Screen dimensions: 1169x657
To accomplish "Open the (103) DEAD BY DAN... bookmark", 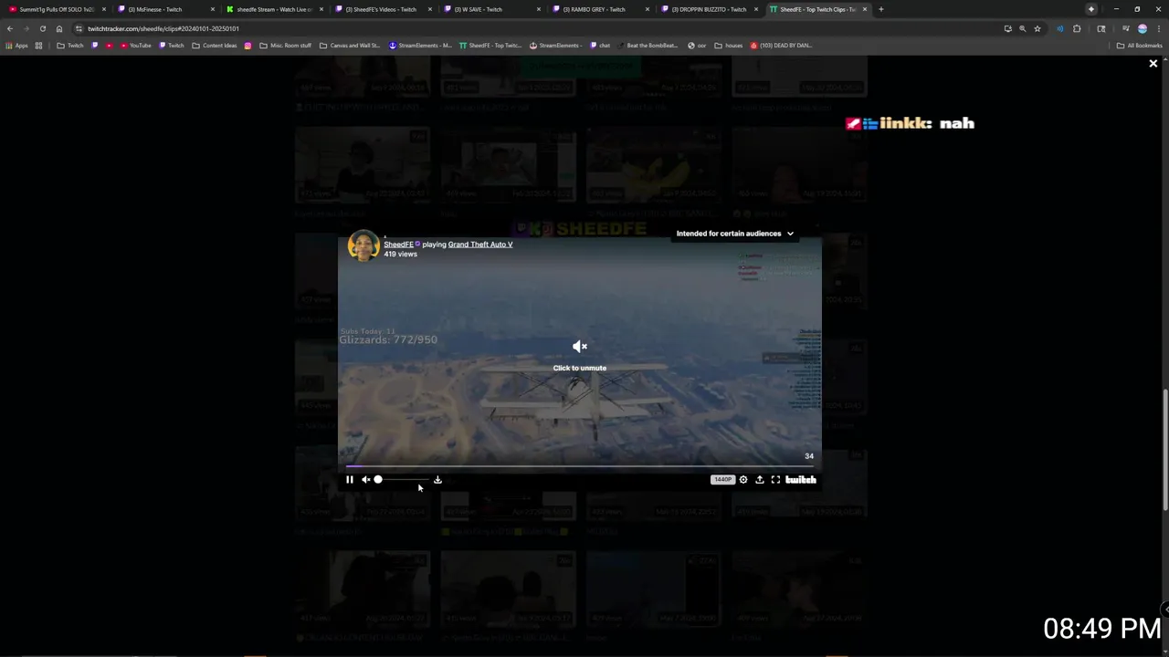I will coord(781,46).
